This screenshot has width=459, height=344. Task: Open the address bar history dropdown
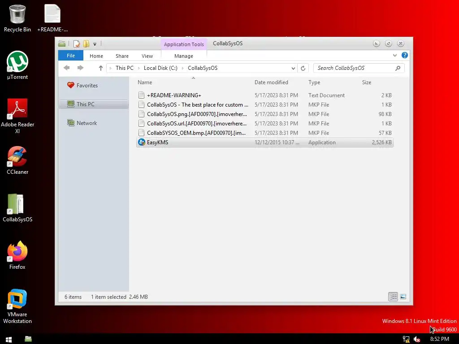click(x=293, y=68)
